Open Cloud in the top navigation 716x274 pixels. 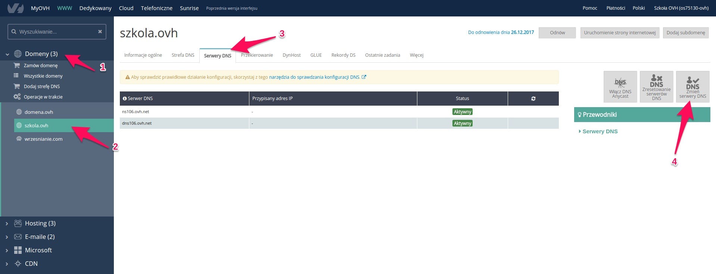pos(126,8)
